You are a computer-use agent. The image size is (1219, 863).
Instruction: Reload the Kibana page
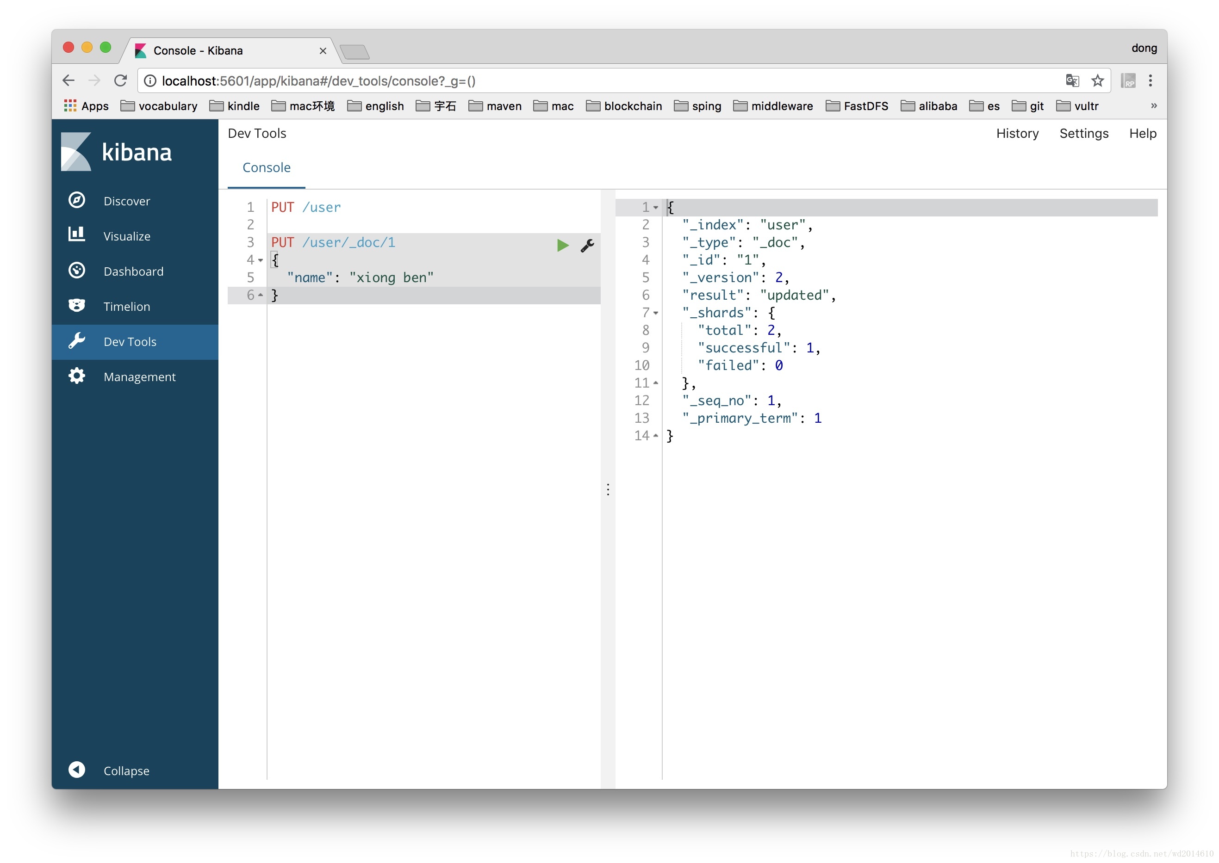pos(120,80)
